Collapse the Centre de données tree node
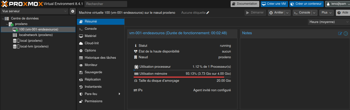This screenshot has height=110, width=350. [x=3, y=18]
